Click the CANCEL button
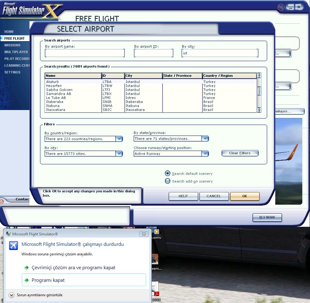Viewport: 310px width, 303px height. tap(214, 196)
